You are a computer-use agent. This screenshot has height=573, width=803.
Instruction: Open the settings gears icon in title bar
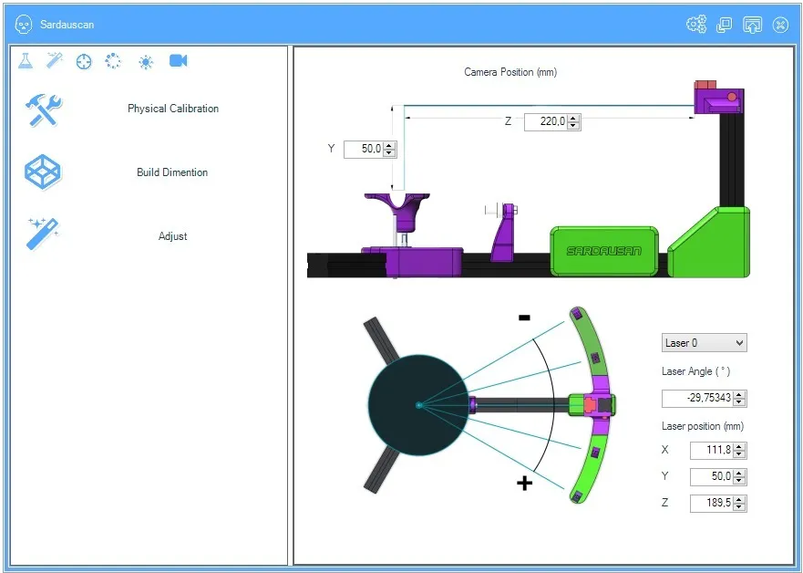[x=696, y=24]
